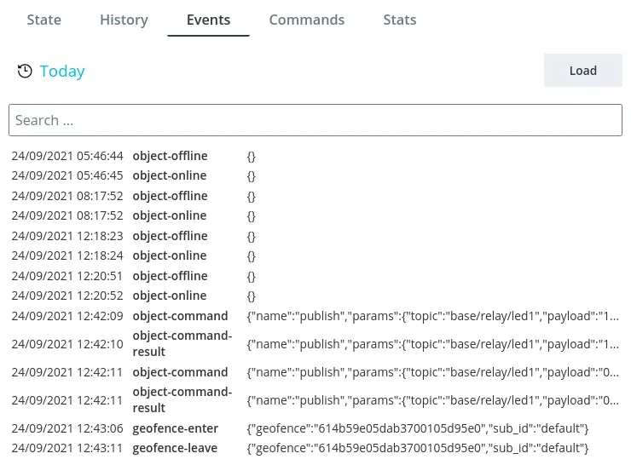Viewport: 631px width, 465px height.
Task: Click the 12:20:52 object-online event row
Action: click(315, 296)
